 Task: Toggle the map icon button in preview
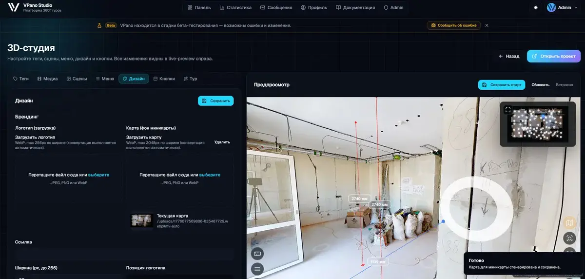(x=569, y=223)
